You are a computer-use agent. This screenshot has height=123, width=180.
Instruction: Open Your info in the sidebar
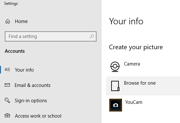point(24,70)
